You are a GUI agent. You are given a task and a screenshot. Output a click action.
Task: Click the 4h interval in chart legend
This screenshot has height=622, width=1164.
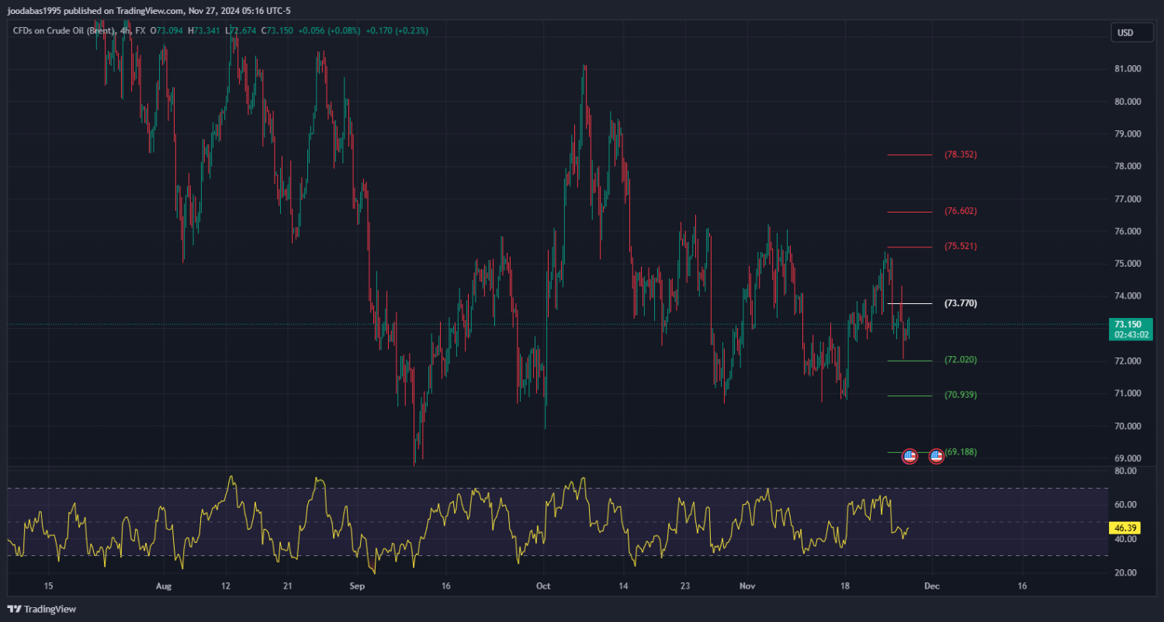click(125, 31)
